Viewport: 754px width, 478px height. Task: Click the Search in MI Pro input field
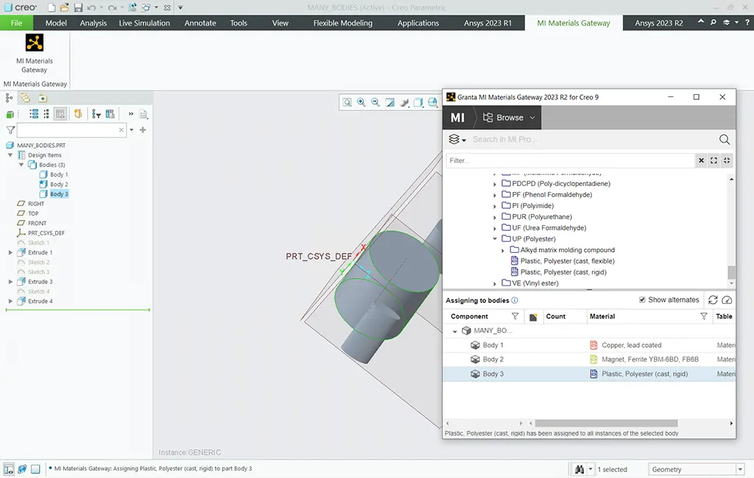click(589, 140)
